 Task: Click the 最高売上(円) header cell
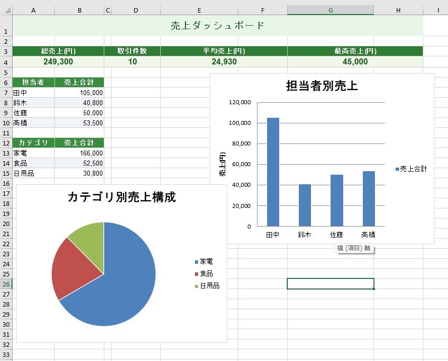tap(355, 51)
